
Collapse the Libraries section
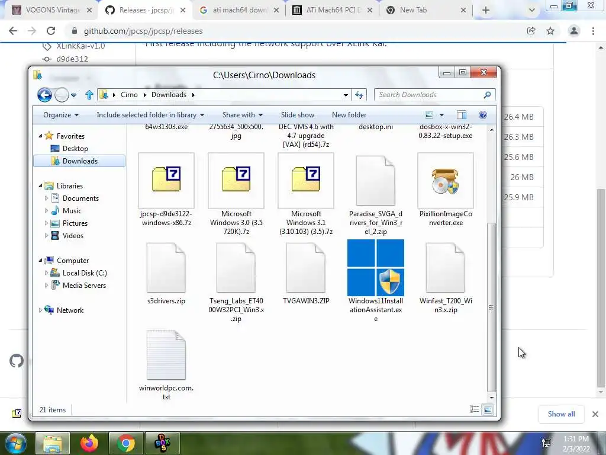[x=41, y=185]
